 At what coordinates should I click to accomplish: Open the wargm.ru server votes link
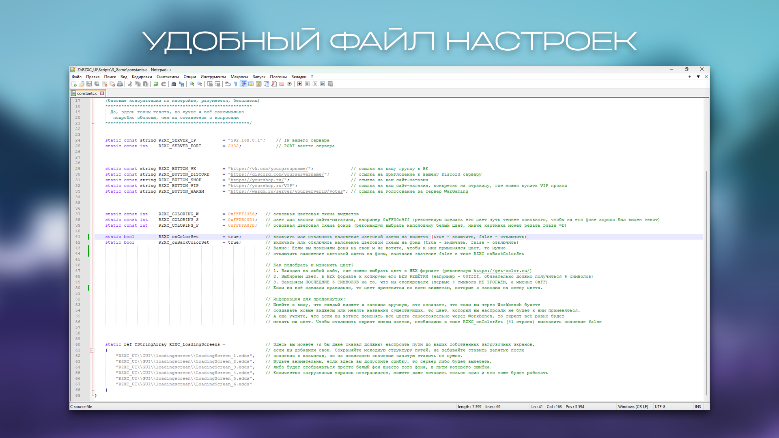(x=287, y=191)
